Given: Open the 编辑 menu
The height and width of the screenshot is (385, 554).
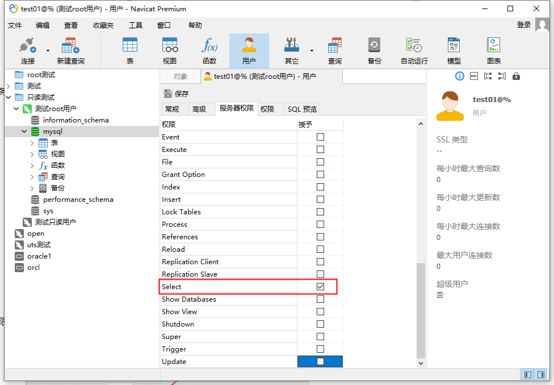Looking at the screenshot, I should 43,25.
